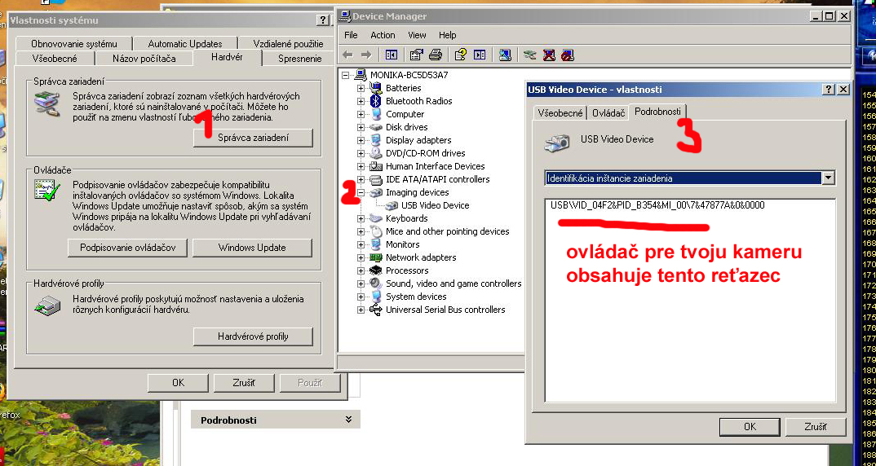Image resolution: width=876 pixels, height=466 pixels.
Task: Click camera icon beside USB Video Device title
Action: [x=557, y=143]
